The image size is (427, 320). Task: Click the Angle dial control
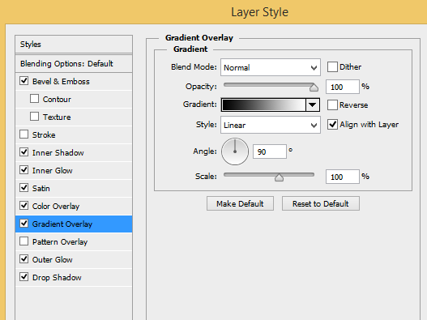coord(235,151)
